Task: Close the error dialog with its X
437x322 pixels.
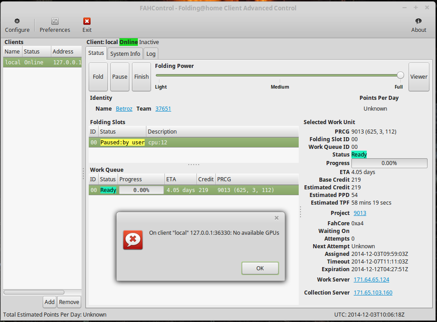Action: (277, 218)
